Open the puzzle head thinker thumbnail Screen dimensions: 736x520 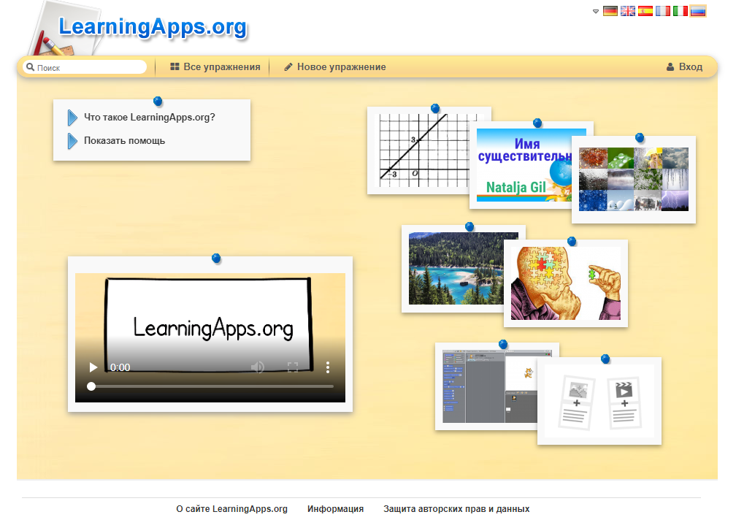pos(566,283)
